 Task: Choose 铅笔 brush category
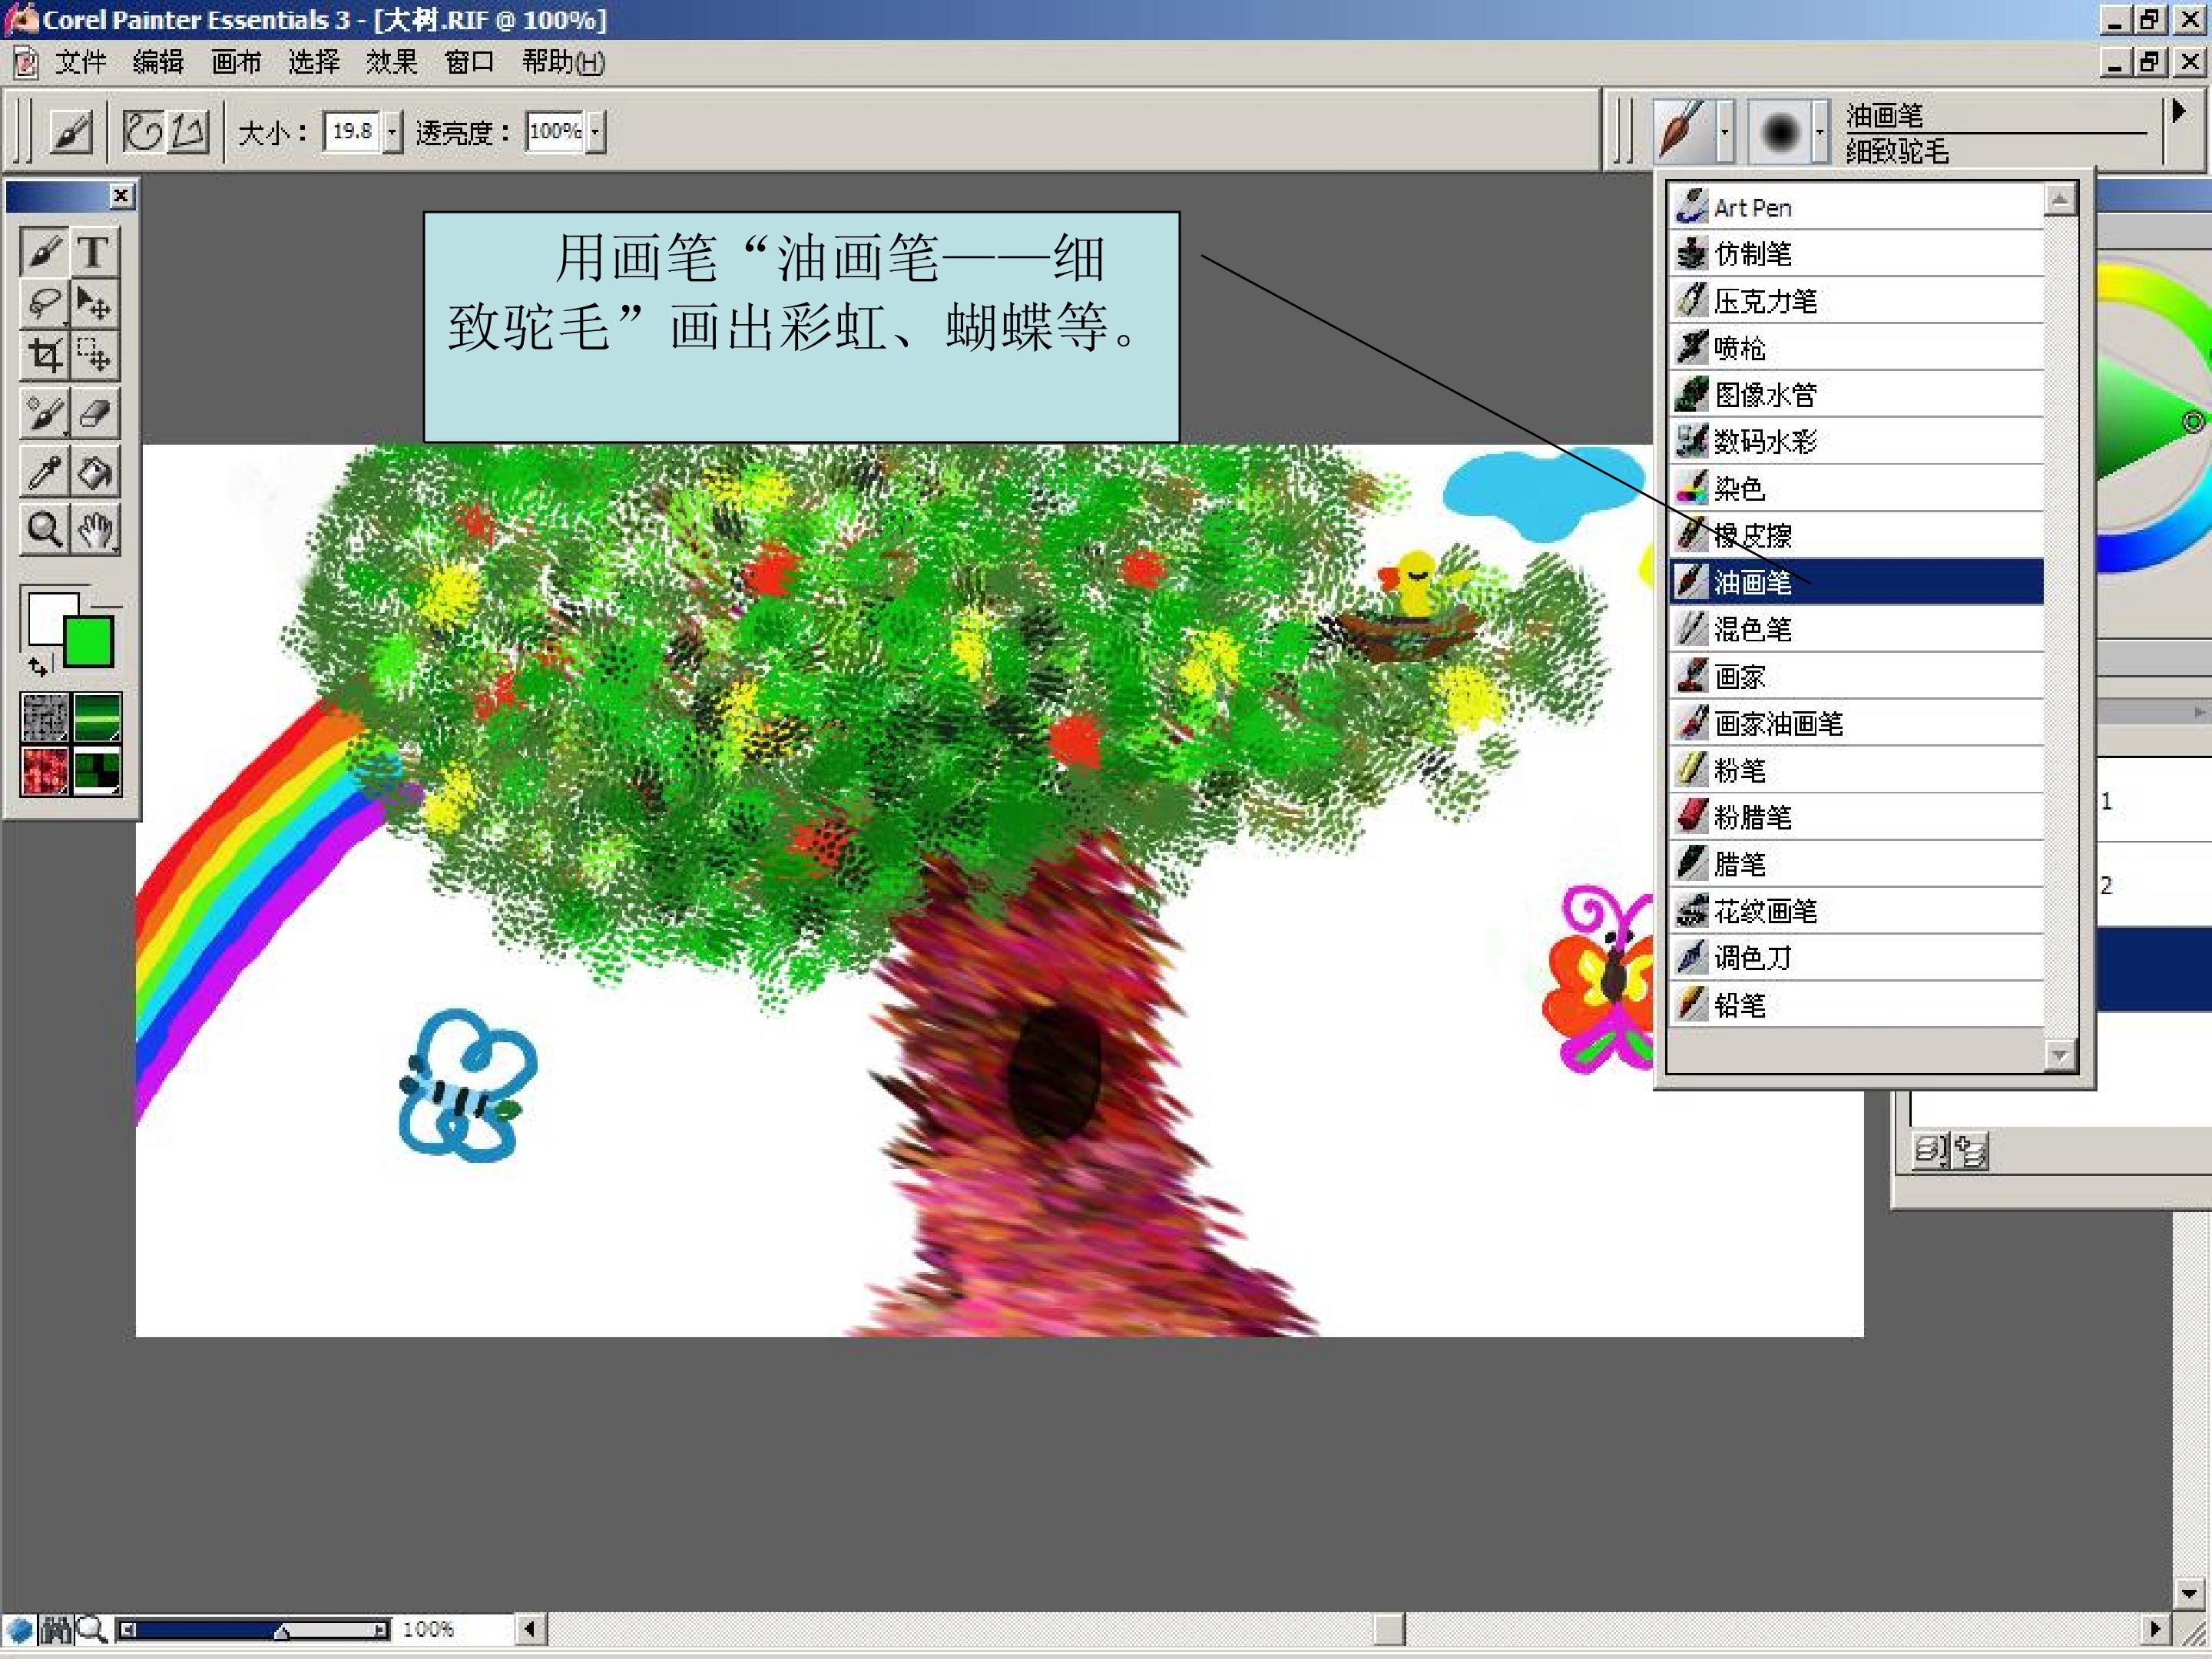(1857, 1005)
